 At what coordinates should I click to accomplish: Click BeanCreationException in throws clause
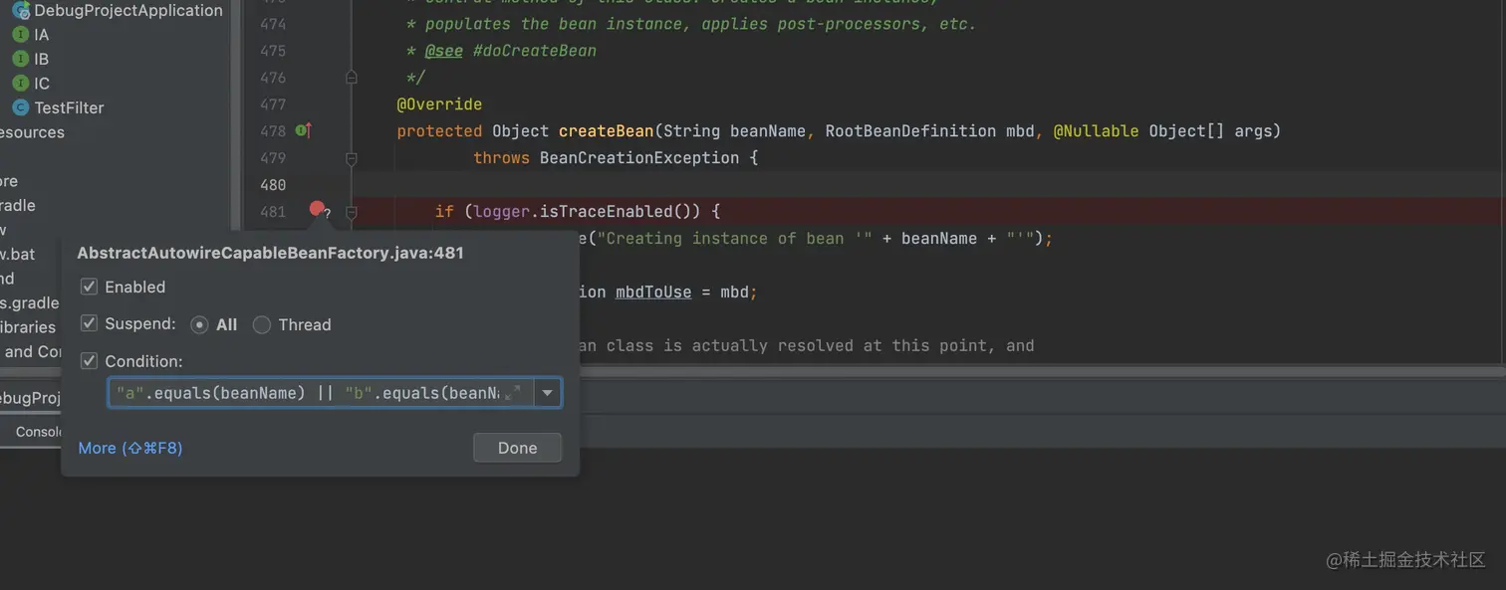[x=637, y=158]
